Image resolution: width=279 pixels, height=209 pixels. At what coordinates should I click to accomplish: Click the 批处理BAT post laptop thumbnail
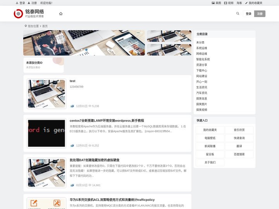(x=46, y=173)
